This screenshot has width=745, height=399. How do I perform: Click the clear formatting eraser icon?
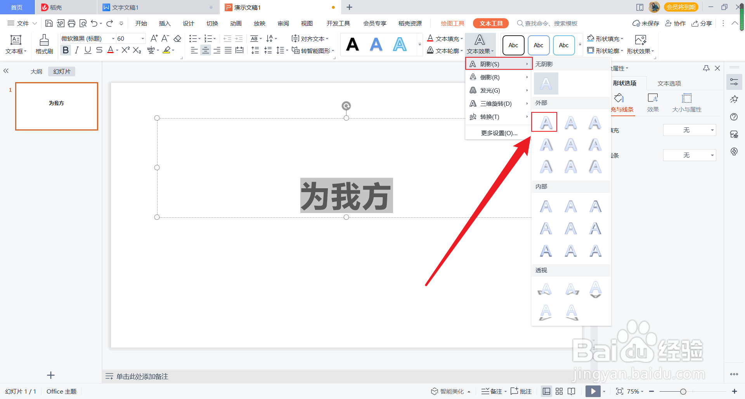click(177, 38)
